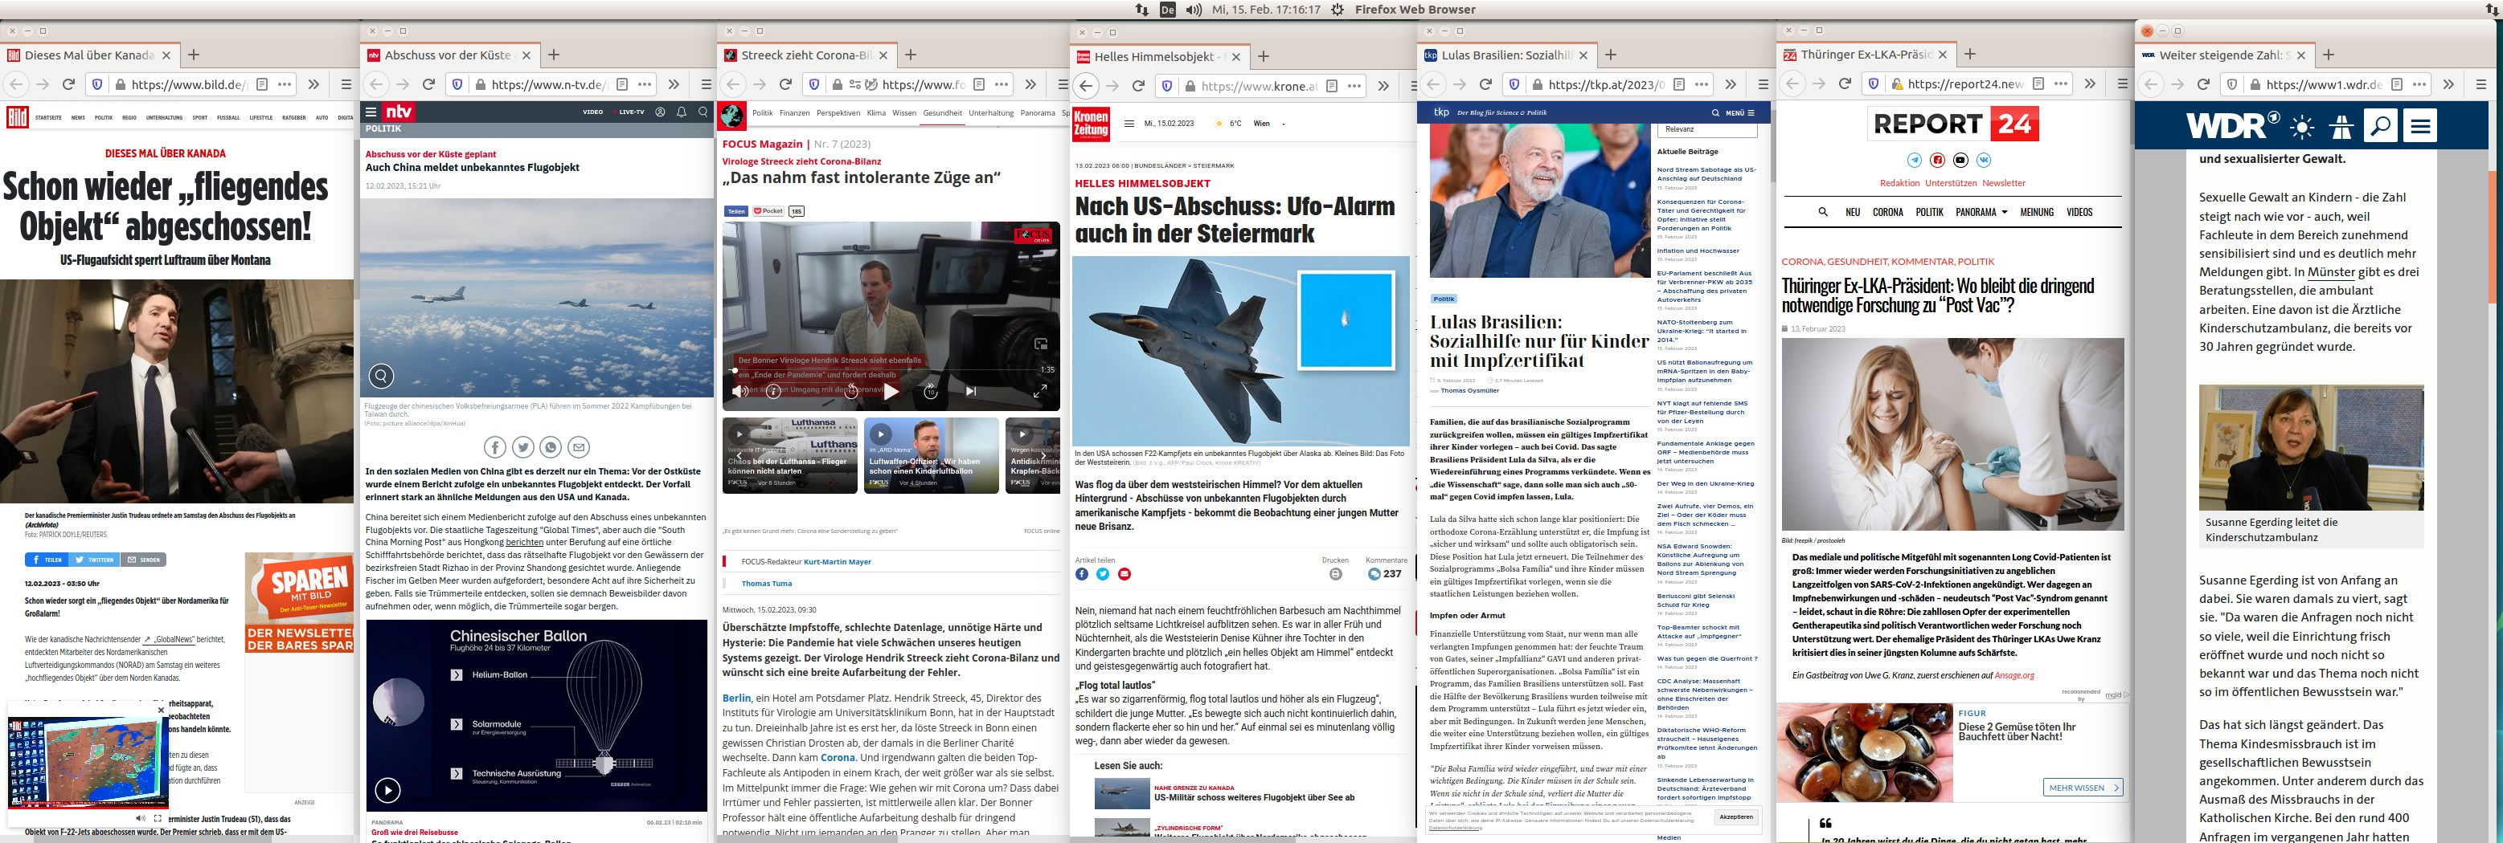The height and width of the screenshot is (843, 2503).
Task: Share ntv article by email
Action: click(x=579, y=446)
